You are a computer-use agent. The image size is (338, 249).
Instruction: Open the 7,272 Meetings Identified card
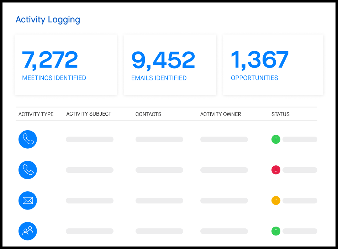65,65
